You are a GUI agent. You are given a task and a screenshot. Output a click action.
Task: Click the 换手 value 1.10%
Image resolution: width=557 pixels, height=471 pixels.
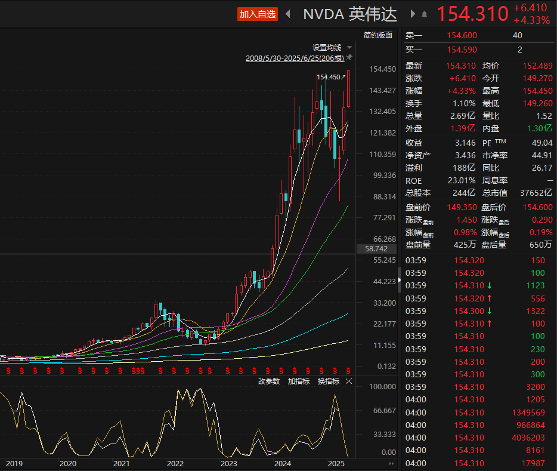[x=464, y=103]
